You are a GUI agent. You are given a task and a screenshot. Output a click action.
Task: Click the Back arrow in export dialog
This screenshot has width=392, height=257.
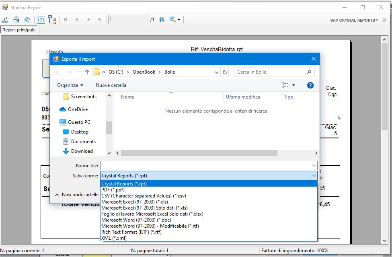pyautogui.click(x=57, y=72)
